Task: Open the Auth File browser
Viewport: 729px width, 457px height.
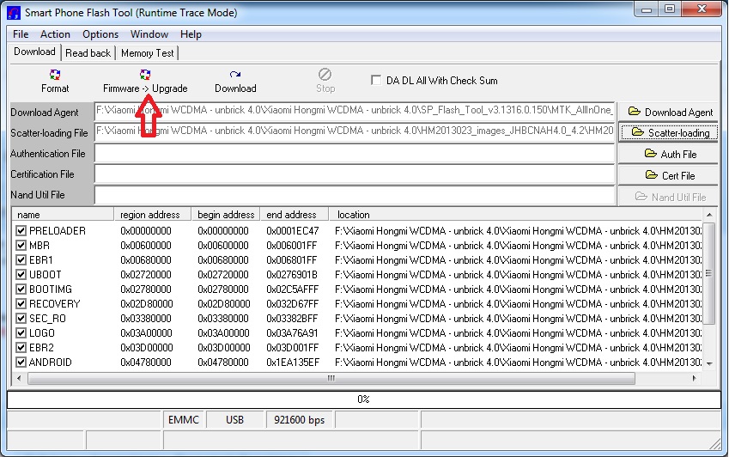Action: pyautogui.click(x=670, y=154)
